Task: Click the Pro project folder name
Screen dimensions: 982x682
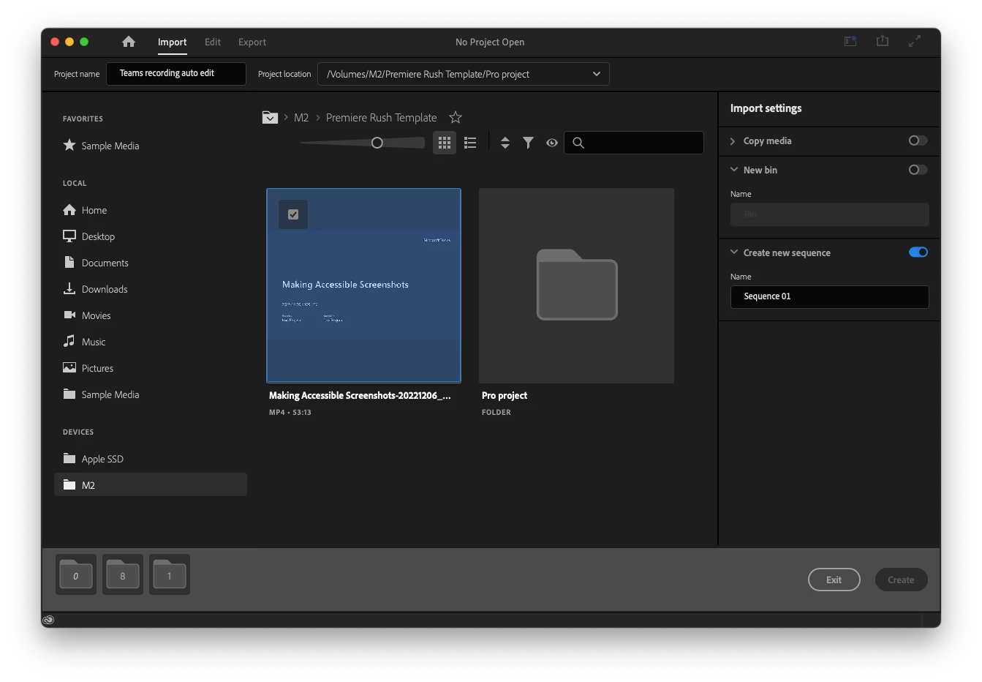Action: [x=505, y=396]
